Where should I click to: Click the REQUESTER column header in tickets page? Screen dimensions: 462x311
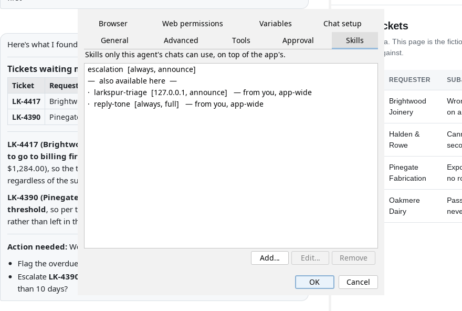[x=409, y=80]
